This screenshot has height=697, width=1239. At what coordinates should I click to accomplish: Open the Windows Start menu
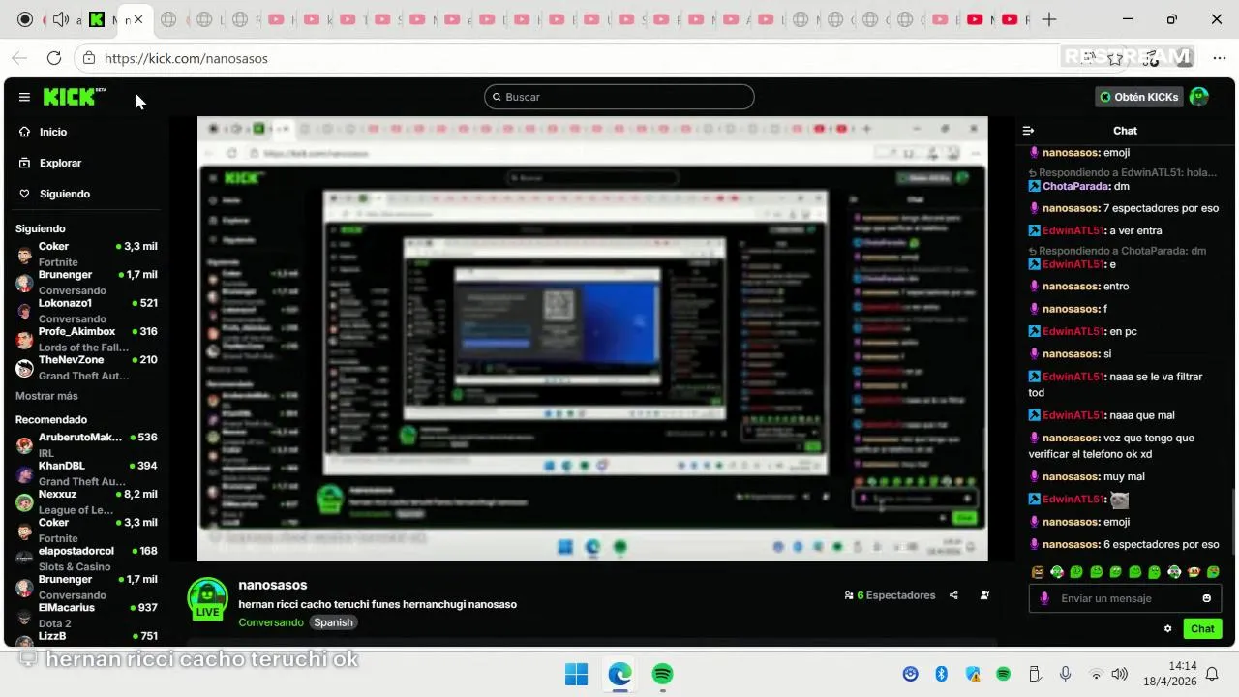[576, 674]
